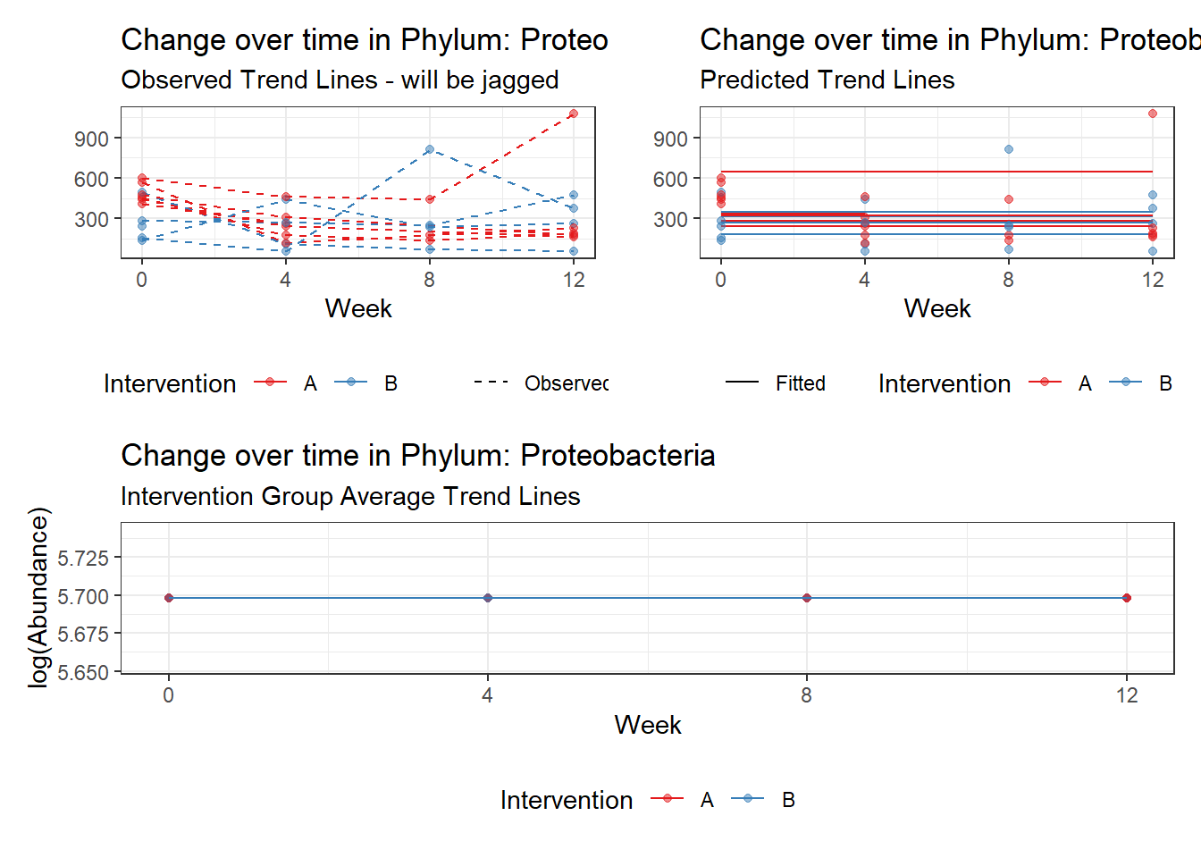Click the red A legend key under the Group Average plot
Image resolution: width=1201 pixels, height=858 pixels.
pos(667,799)
